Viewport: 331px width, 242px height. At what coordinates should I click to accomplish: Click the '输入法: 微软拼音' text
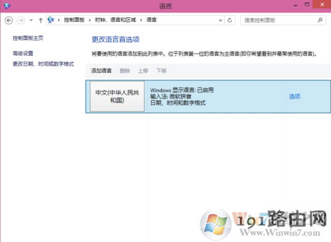[x=170, y=96]
